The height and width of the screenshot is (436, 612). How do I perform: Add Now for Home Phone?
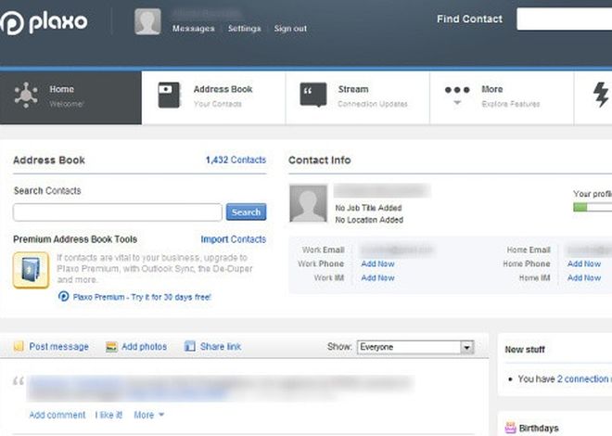click(x=584, y=263)
